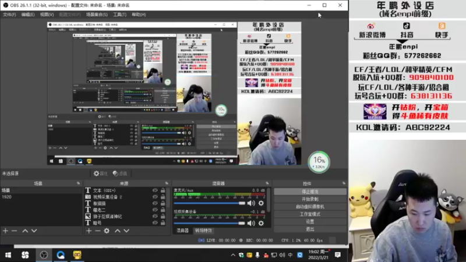
Task: Adjust the 麦克风/Aux volume slider
Action: tap(209, 203)
